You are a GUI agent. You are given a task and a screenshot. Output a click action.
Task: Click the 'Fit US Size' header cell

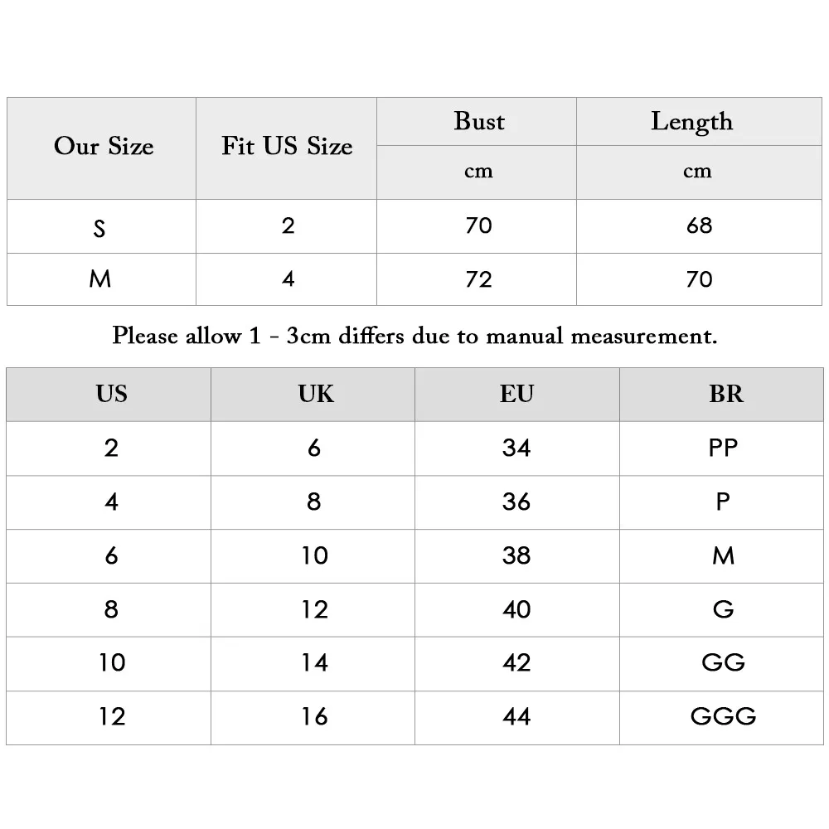tap(286, 148)
